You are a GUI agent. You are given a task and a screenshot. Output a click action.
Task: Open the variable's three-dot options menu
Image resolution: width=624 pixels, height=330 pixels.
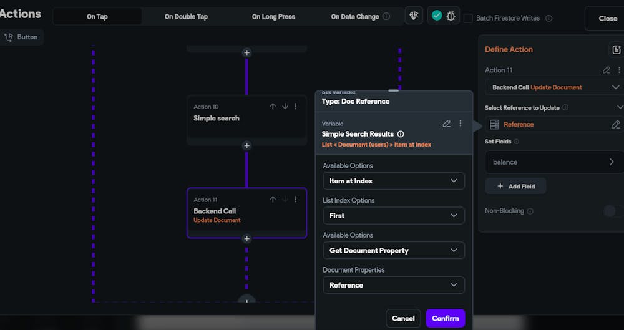(461, 124)
